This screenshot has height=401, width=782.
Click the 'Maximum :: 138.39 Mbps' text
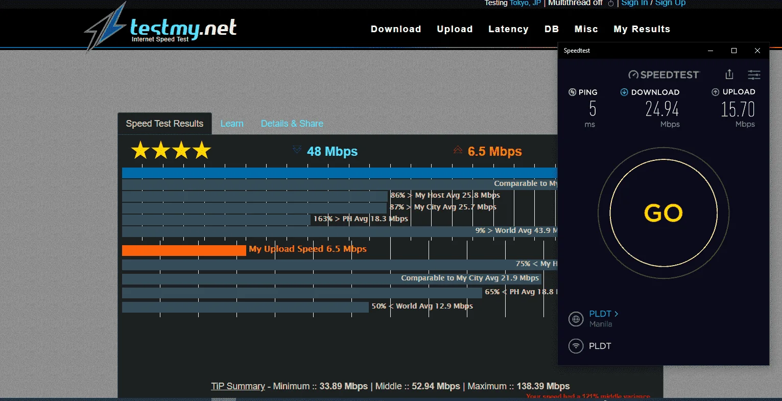click(518, 386)
